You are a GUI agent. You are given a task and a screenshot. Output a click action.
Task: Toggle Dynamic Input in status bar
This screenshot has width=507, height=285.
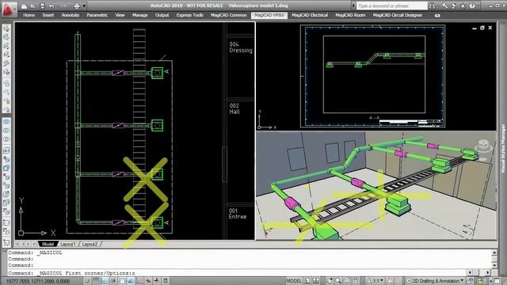tap(148, 281)
